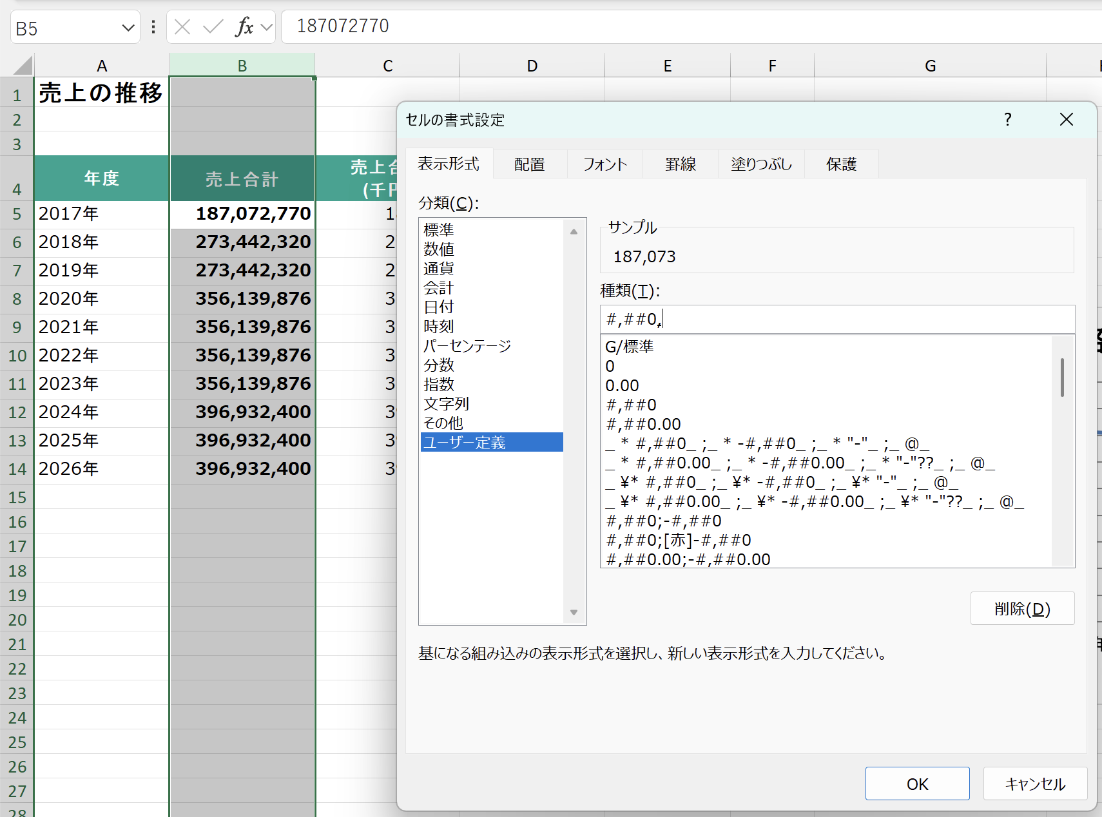Open the Name Box dropdown arrow

(x=128, y=28)
